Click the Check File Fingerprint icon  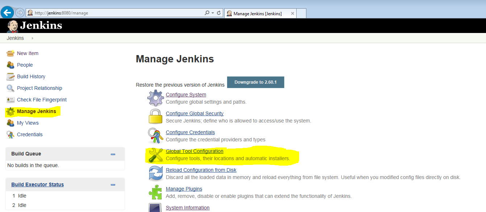click(x=11, y=100)
